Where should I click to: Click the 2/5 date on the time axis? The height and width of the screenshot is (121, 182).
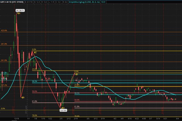click(61, 119)
